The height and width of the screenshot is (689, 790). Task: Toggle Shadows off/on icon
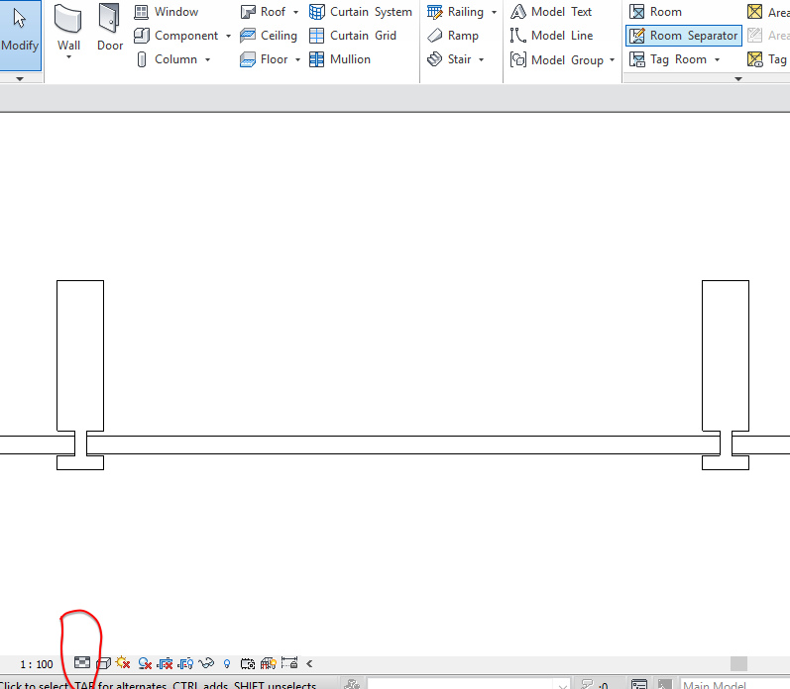[x=145, y=664]
